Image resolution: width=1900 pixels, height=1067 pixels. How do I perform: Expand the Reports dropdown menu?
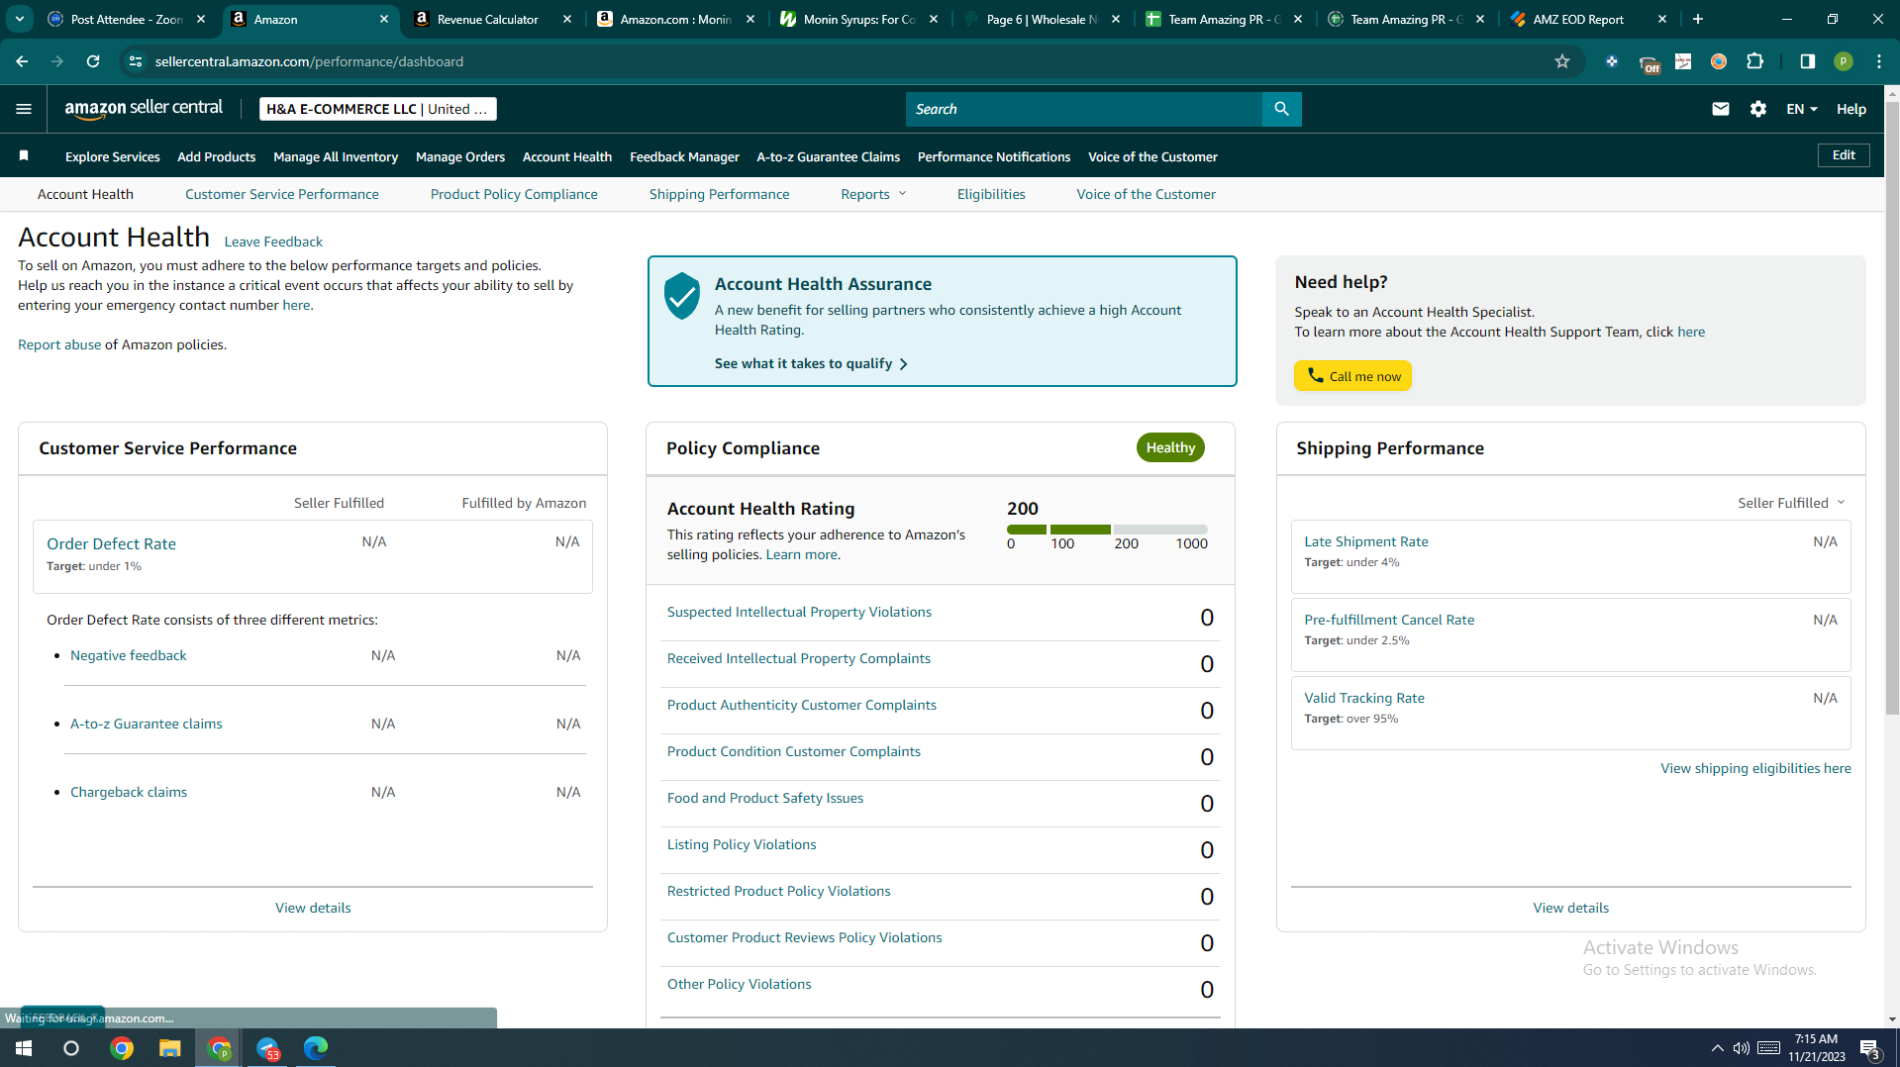coord(873,194)
